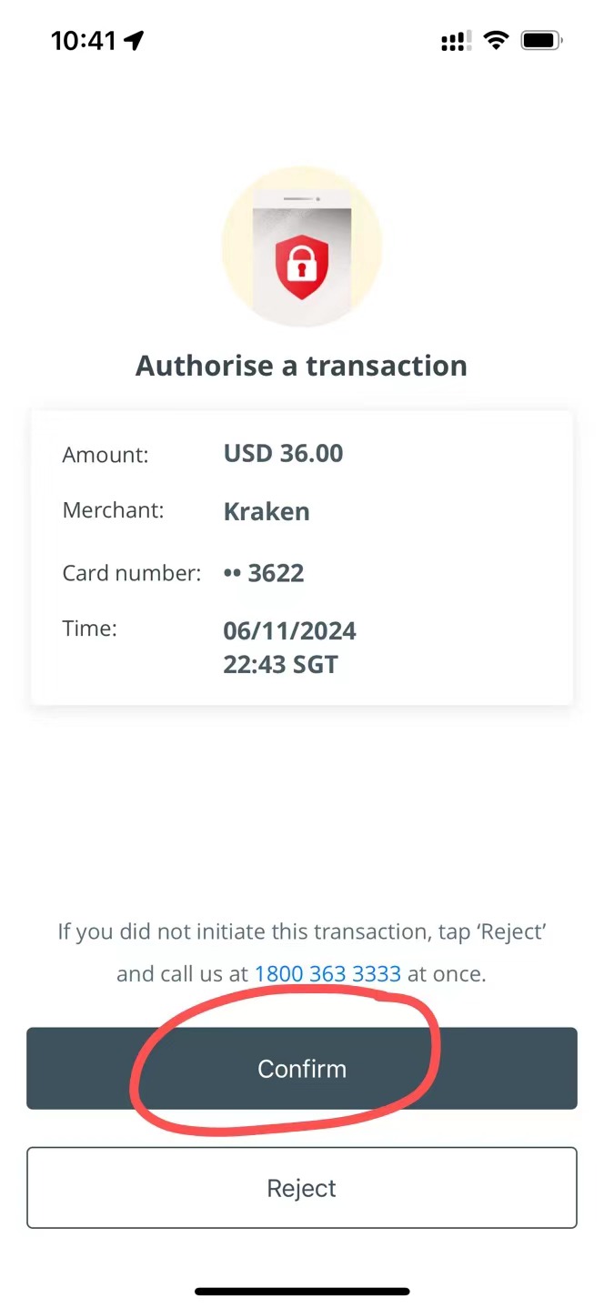Tap the 22:43 SGT time value

click(280, 664)
